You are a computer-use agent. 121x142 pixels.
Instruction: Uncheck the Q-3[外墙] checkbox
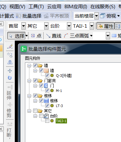(x=47, y=75)
